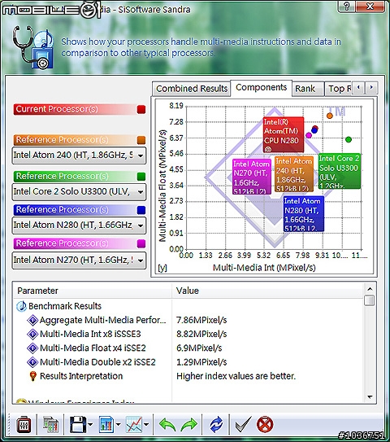Image resolution: width=390 pixels, height=442 pixels.
Task: Click the results list scroll down arrow
Action: pos(370,397)
